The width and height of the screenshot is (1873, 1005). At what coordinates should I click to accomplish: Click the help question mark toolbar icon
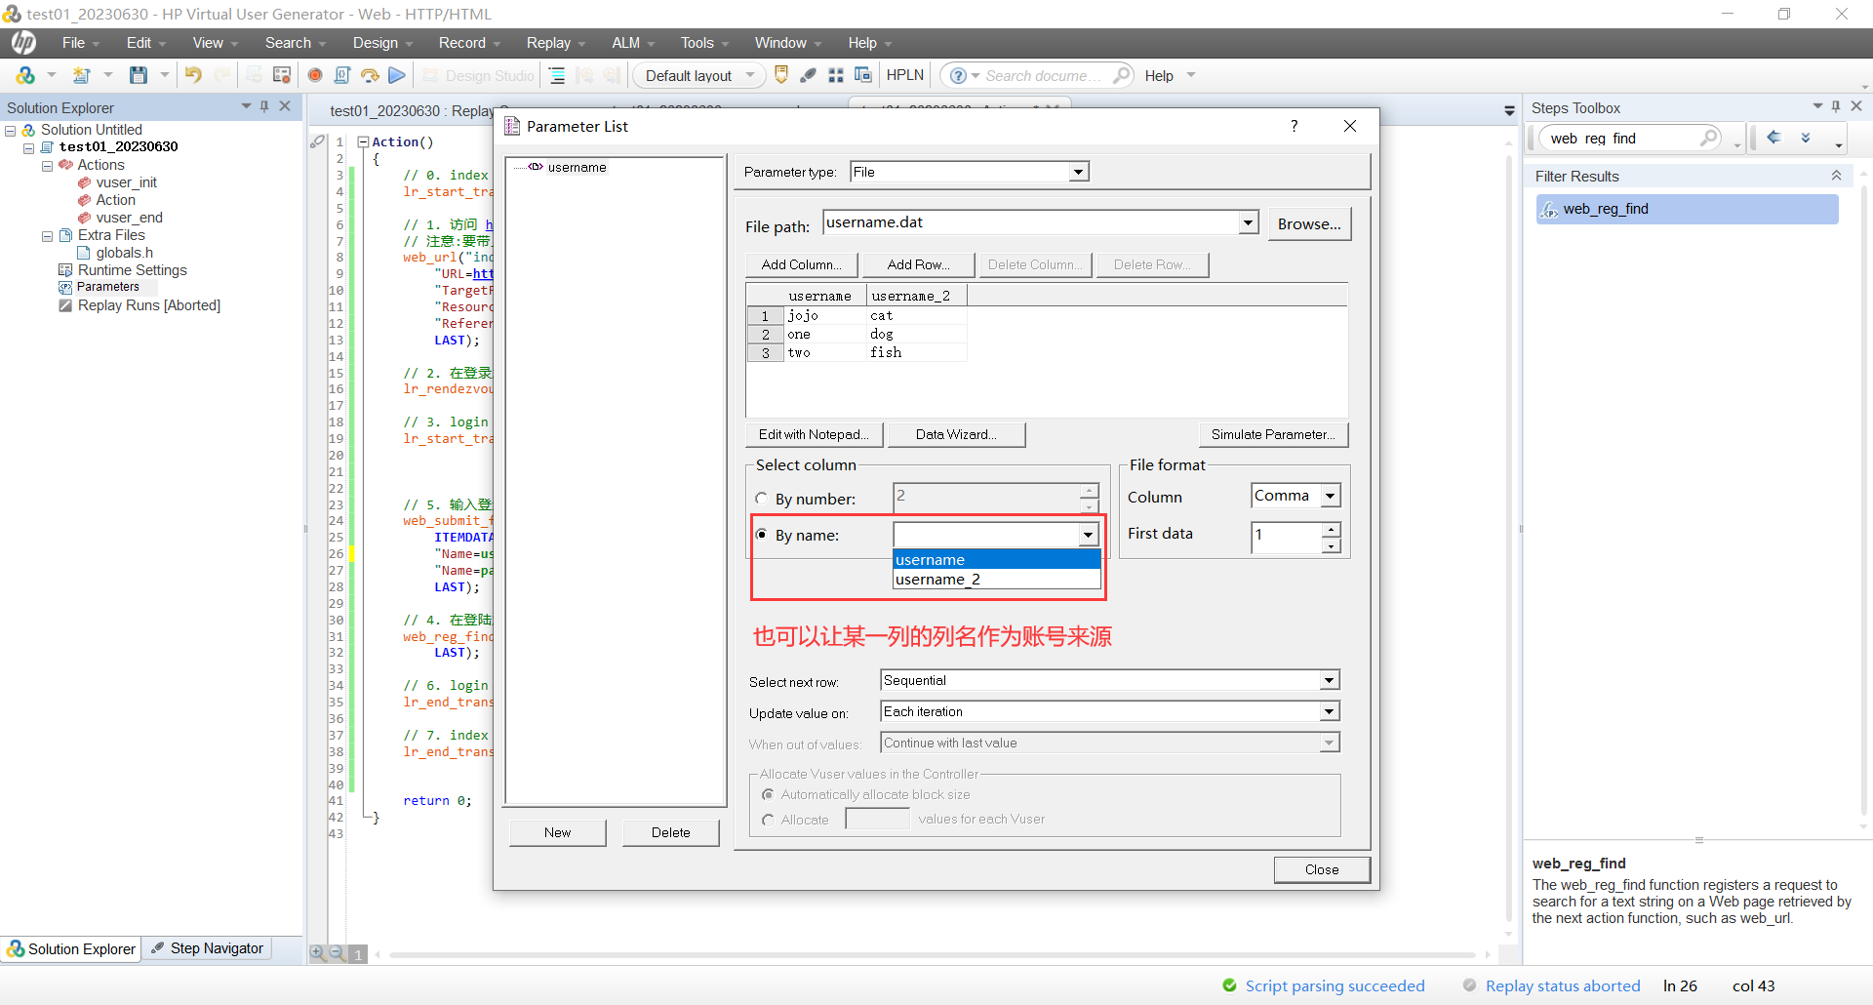point(958,75)
